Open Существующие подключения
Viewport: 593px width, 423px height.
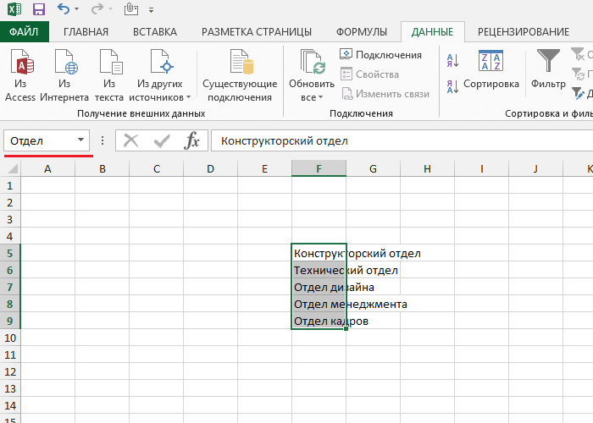(x=240, y=75)
